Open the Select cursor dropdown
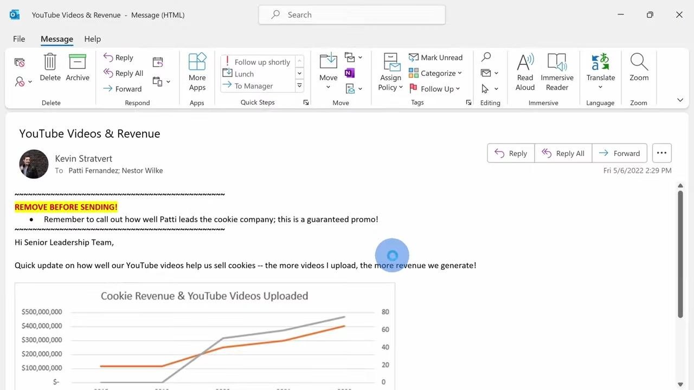 coord(490,89)
